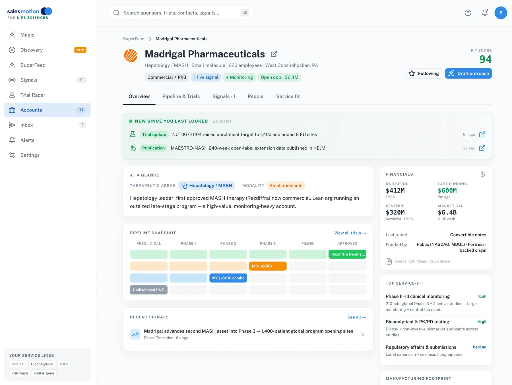Select the Accounts briefcase icon
Viewport: 512px width, 385px height.
(12, 110)
